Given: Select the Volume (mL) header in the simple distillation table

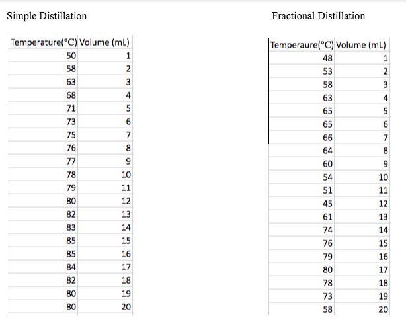Looking at the screenshot, I should point(105,42).
